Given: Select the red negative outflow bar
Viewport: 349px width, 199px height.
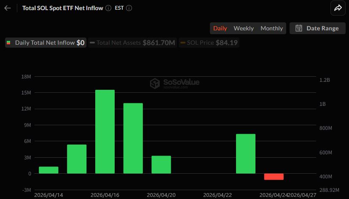Looking at the screenshot, I should [x=274, y=177].
